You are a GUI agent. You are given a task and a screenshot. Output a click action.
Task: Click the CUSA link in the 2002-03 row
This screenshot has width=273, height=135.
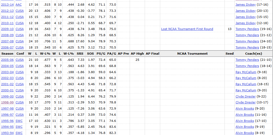[20, 78]
